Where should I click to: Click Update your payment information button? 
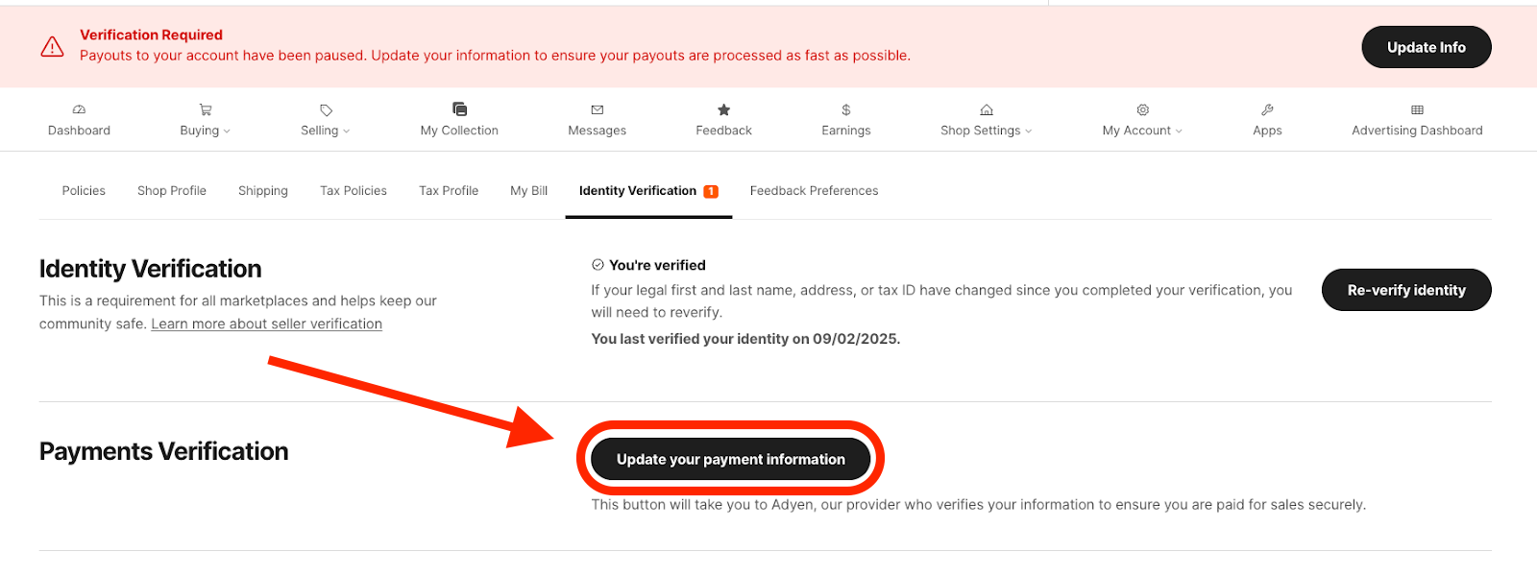click(x=730, y=460)
